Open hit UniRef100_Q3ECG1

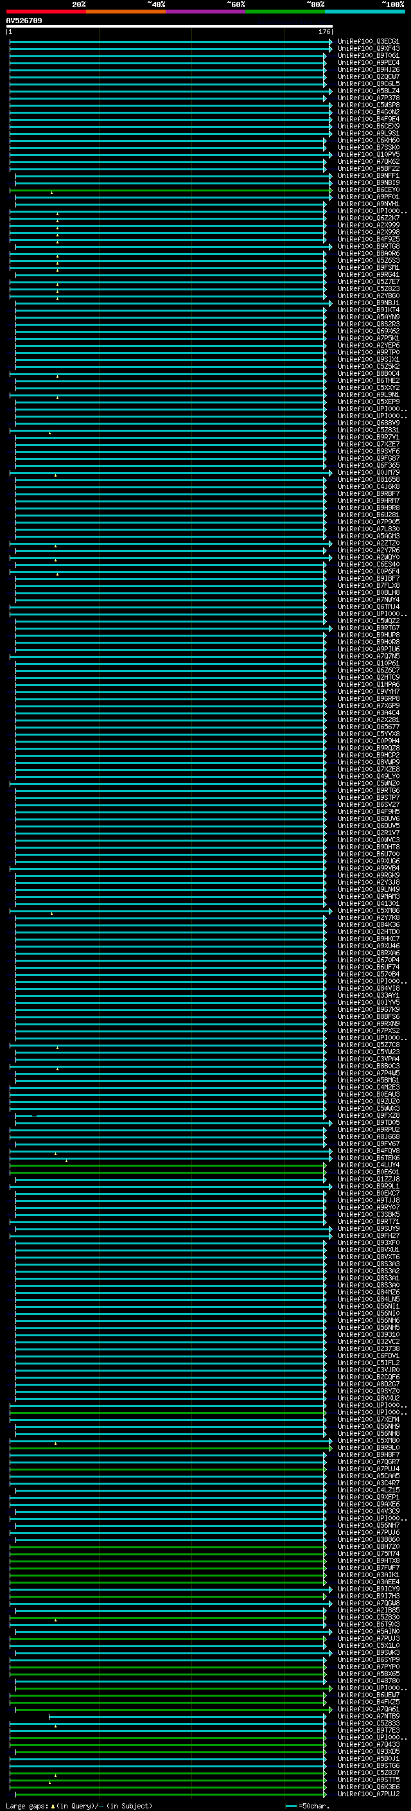(368, 42)
